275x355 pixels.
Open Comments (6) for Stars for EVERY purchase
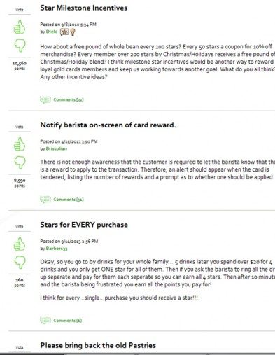[x=68, y=321]
